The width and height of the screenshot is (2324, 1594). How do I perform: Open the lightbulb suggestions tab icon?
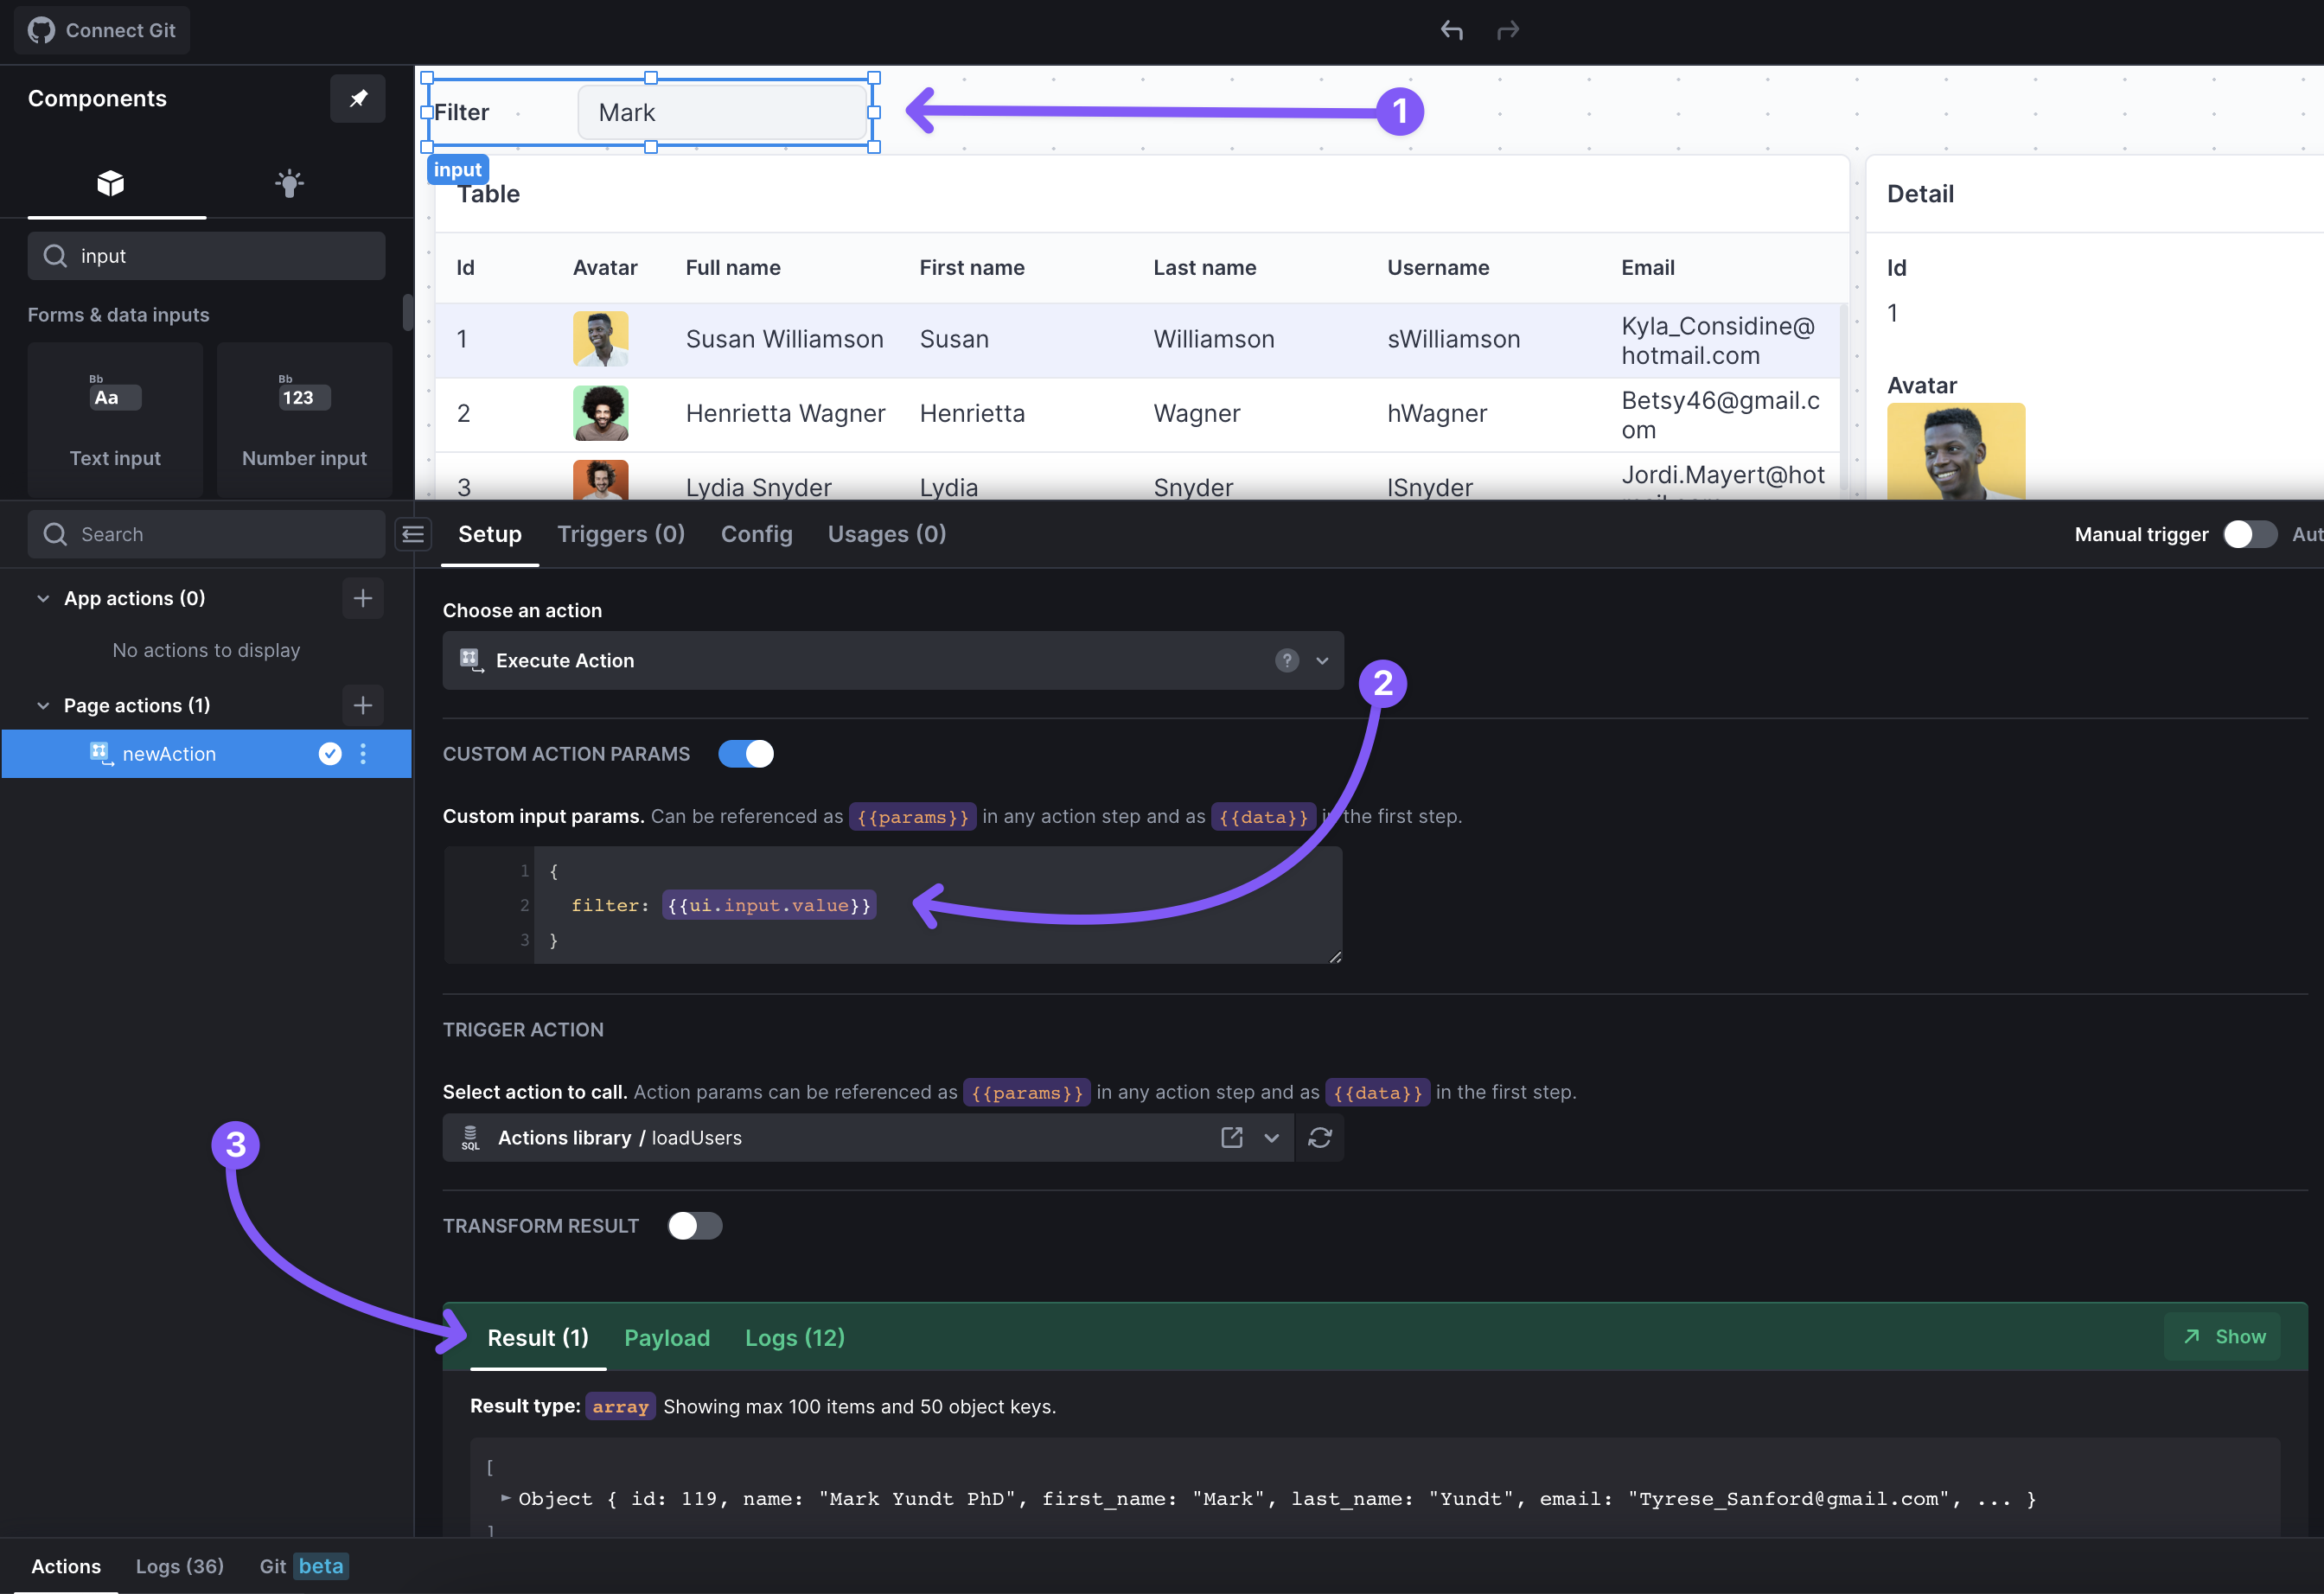coord(289,183)
